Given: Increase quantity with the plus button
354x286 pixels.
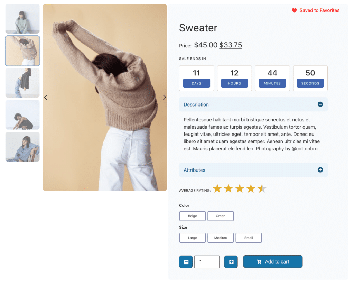Looking at the screenshot, I should pyautogui.click(x=231, y=262).
